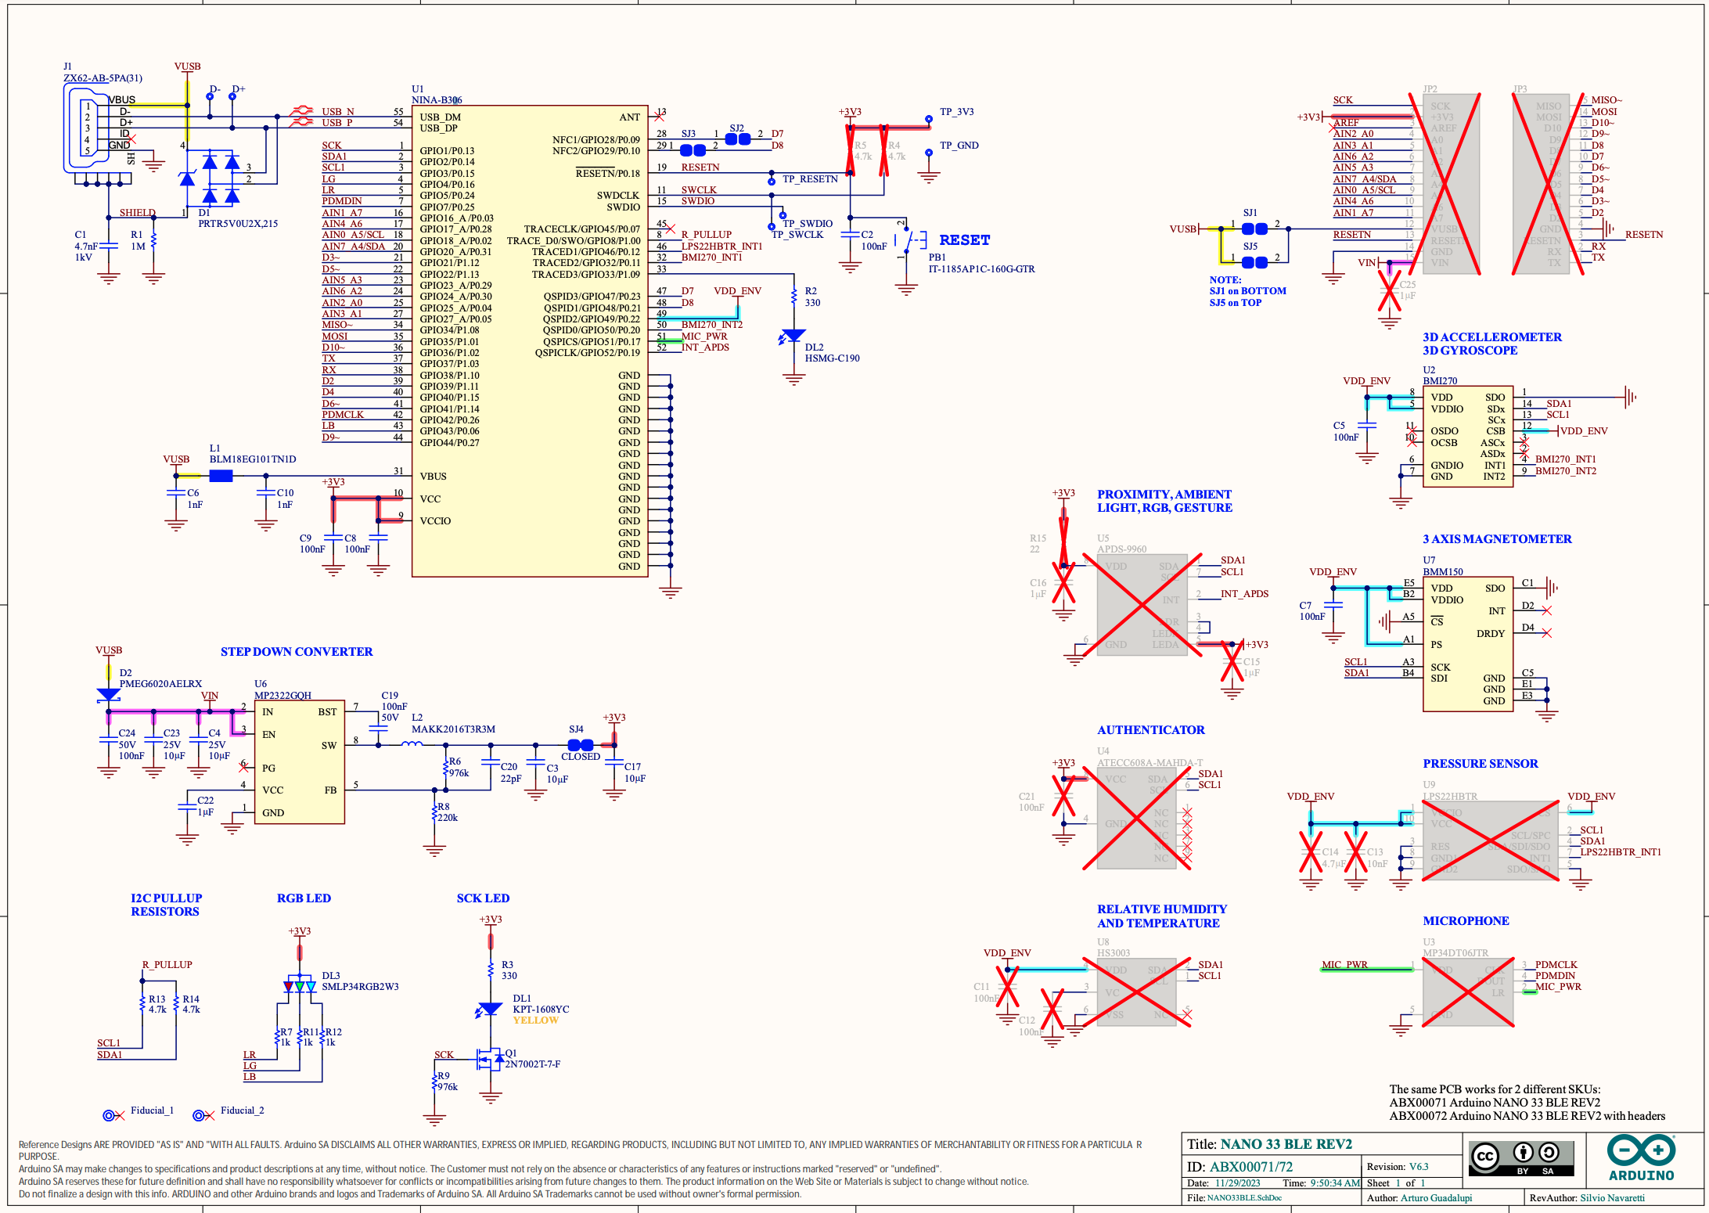Select the DL2 HSMG-C190 LED symbol
The width and height of the screenshot is (1709, 1213).
[x=792, y=337]
